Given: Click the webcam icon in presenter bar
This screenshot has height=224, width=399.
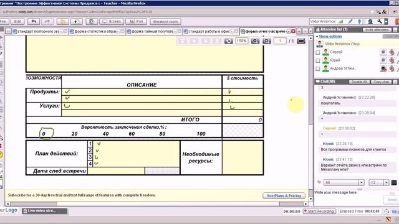Looking at the screenshot, I should [370, 22].
